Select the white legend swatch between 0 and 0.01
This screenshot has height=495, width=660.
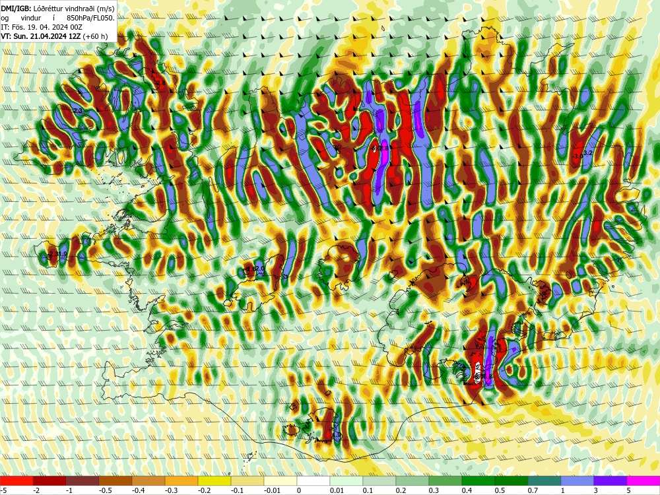point(313,480)
